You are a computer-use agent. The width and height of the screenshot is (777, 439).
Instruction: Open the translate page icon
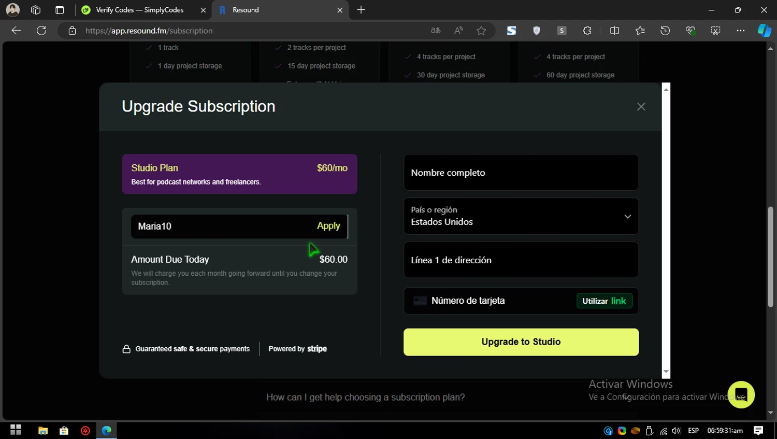click(436, 31)
